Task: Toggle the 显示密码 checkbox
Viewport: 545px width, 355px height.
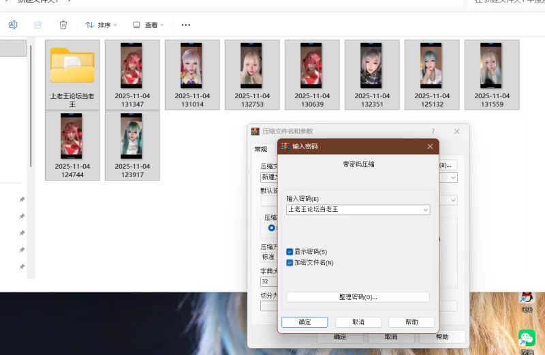Action: [290, 251]
